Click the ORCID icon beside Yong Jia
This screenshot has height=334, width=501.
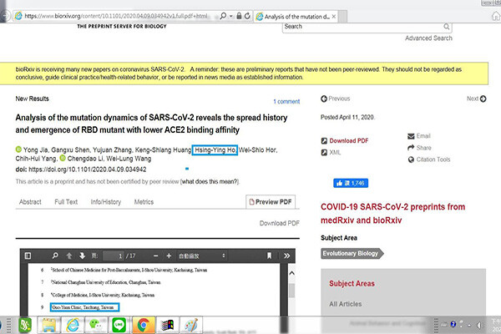point(18,149)
